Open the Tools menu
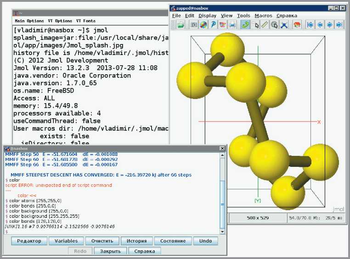The image size is (350, 259). [x=243, y=16]
